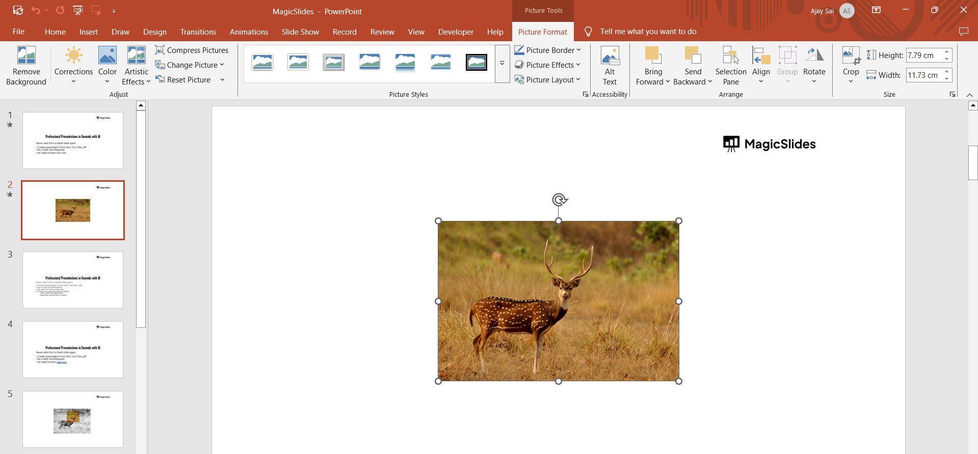Select slide 5 thumbnail

(x=73, y=419)
